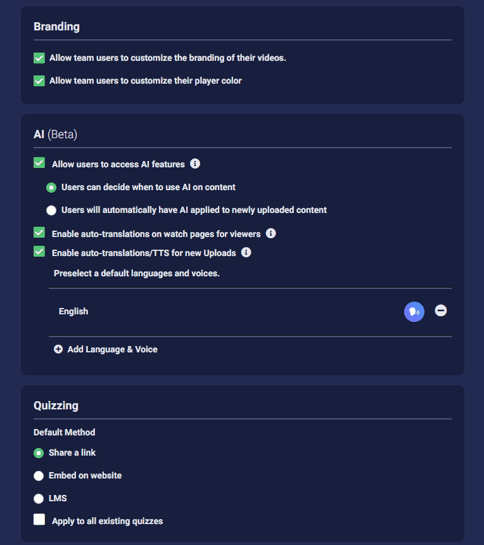Click plus icon to add language
The width and height of the screenshot is (484, 545).
coord(58,349)
